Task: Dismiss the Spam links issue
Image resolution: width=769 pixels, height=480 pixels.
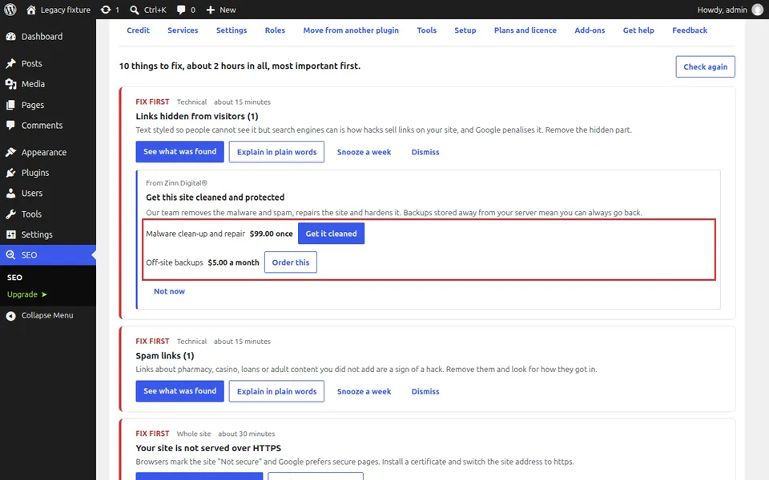Action: coord(425,392)
